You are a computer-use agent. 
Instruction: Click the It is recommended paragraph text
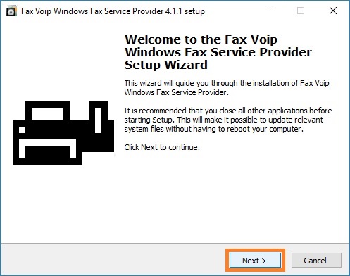pyautogui.click(x=228, y=120)
